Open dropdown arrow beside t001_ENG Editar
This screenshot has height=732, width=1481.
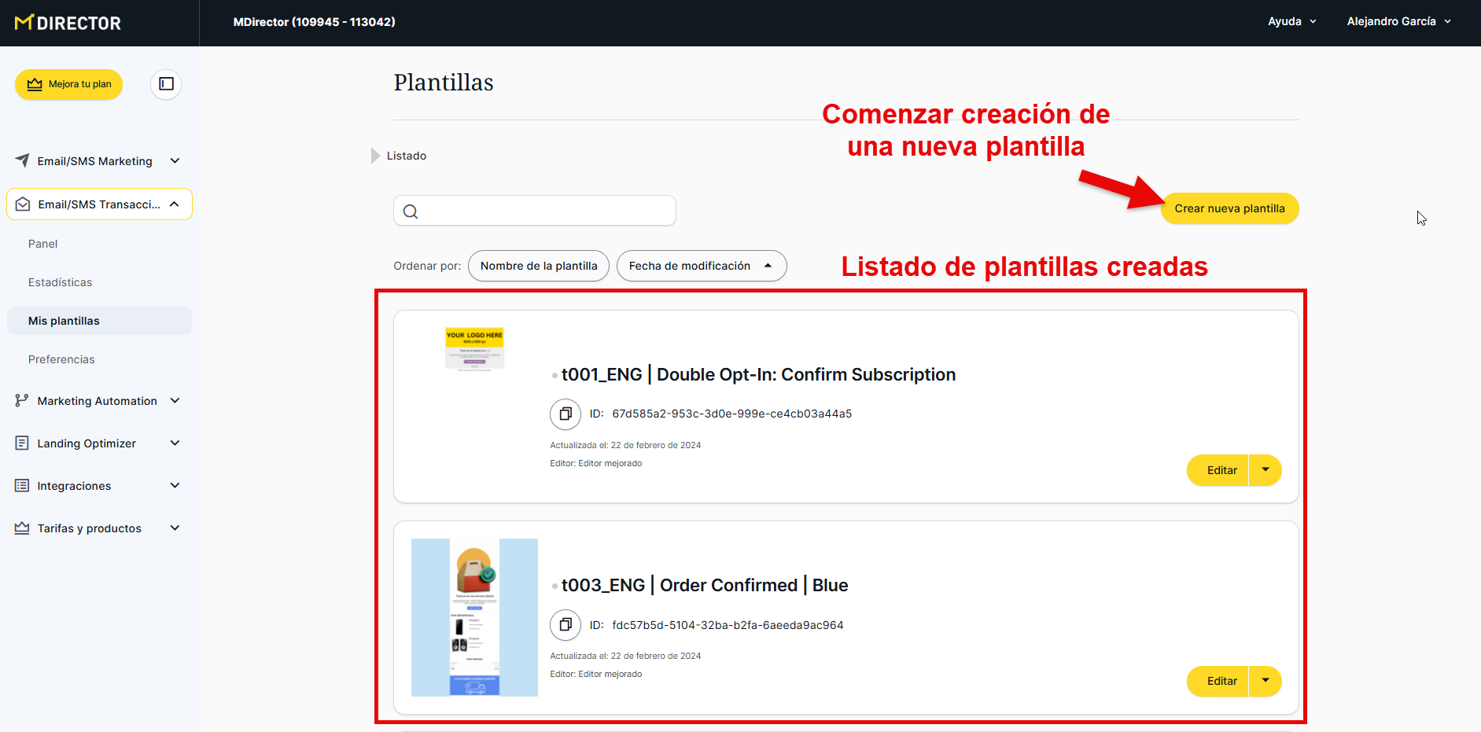1265,470
